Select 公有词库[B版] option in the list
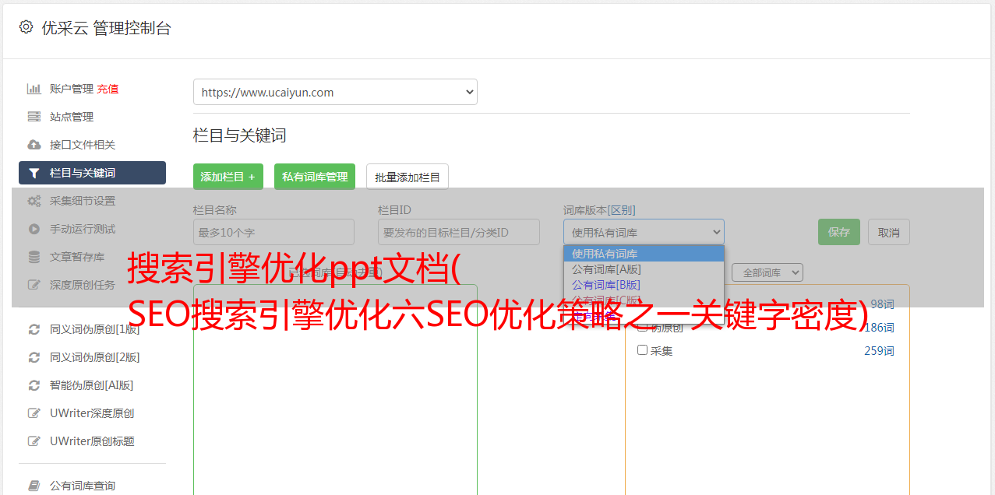 (x=644, y=285)
